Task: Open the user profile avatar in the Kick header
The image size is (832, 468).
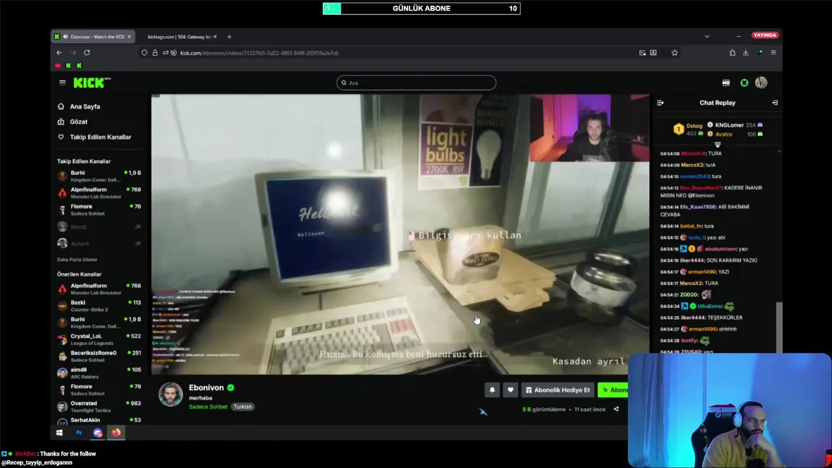Action: click(761, 83)
